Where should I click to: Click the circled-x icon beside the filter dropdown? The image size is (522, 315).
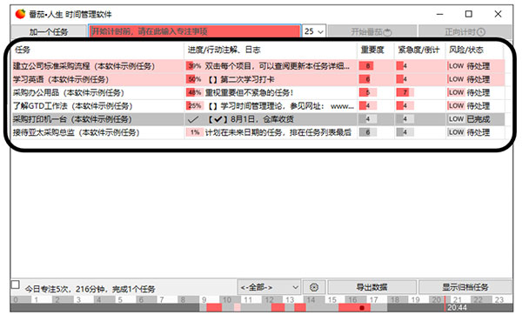[x=314, y=287]
